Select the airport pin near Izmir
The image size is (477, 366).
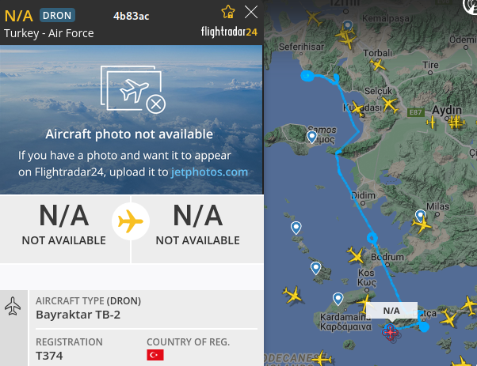tap(348, 26)
